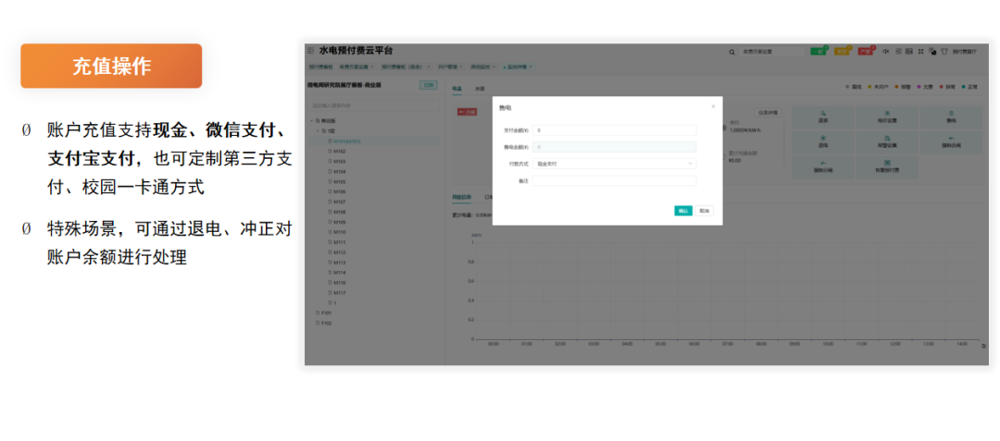Image resolution: width=1000 pixels, height=441 pixels.
Task: Collapse the 商业版 tree node
Action: coord(313,121)
